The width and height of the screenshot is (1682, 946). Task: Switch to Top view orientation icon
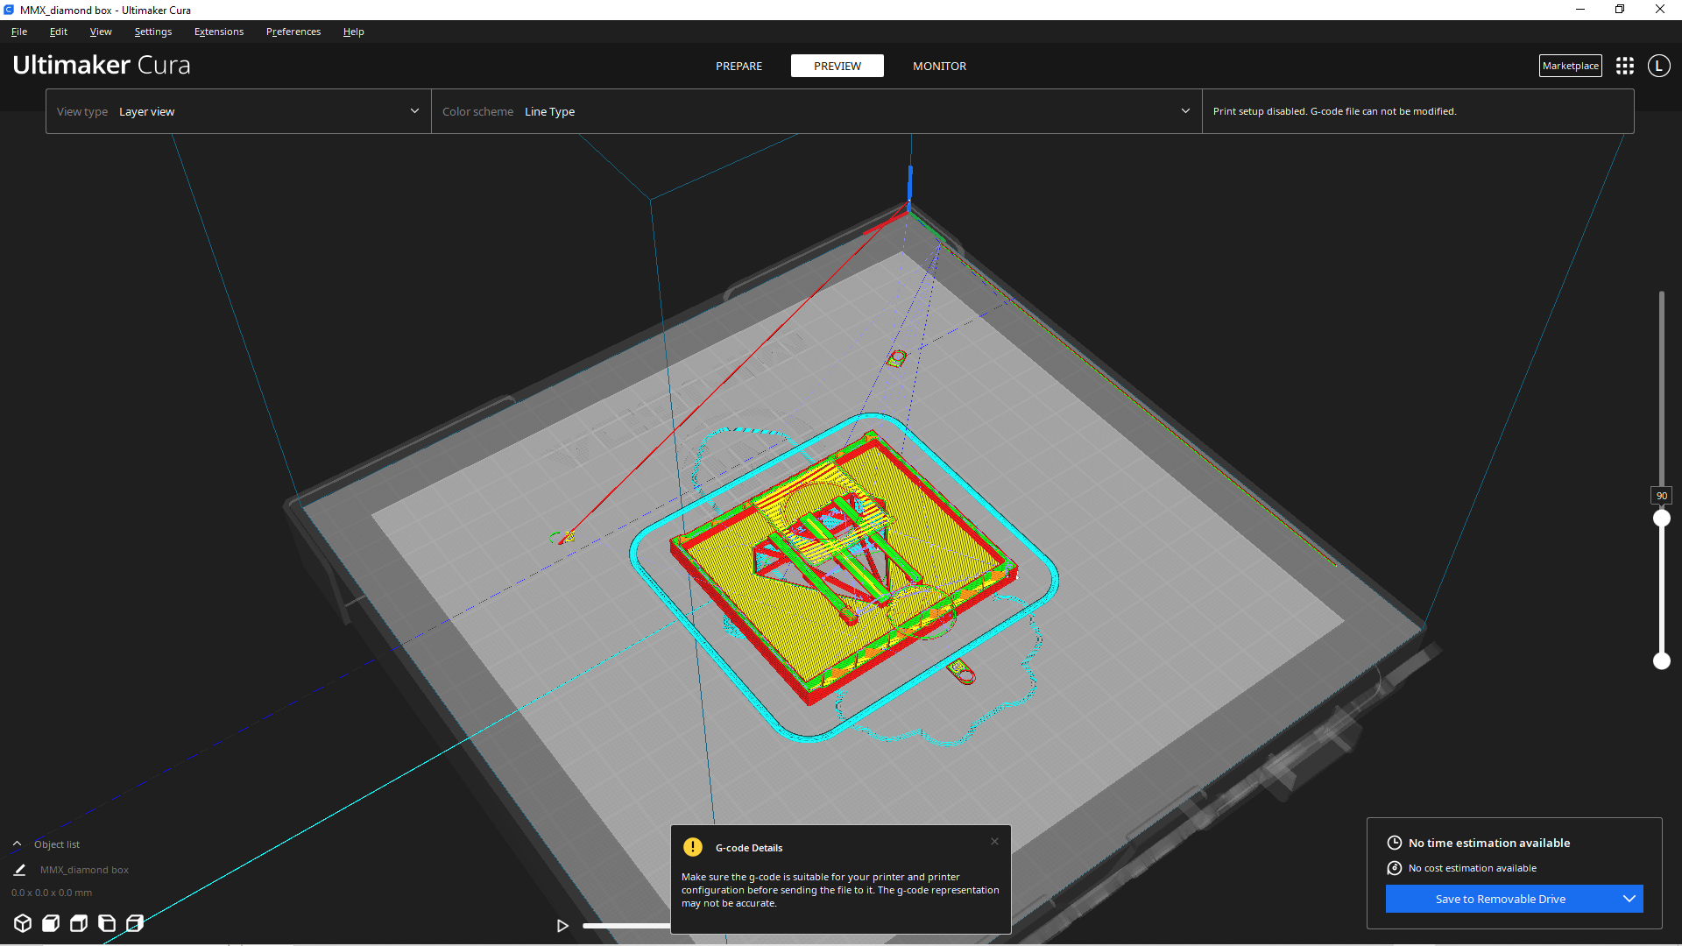(78, 923)
